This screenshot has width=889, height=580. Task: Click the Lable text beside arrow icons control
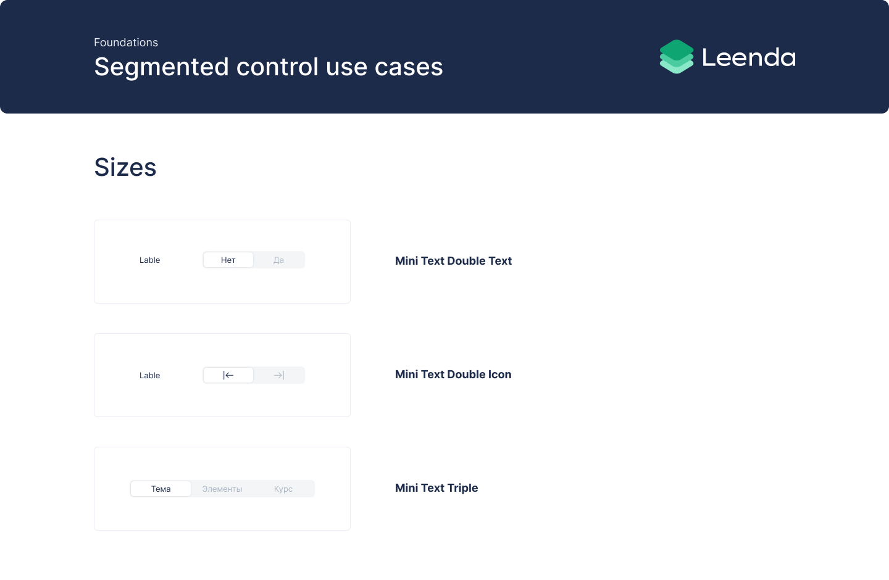click(150, 375)
